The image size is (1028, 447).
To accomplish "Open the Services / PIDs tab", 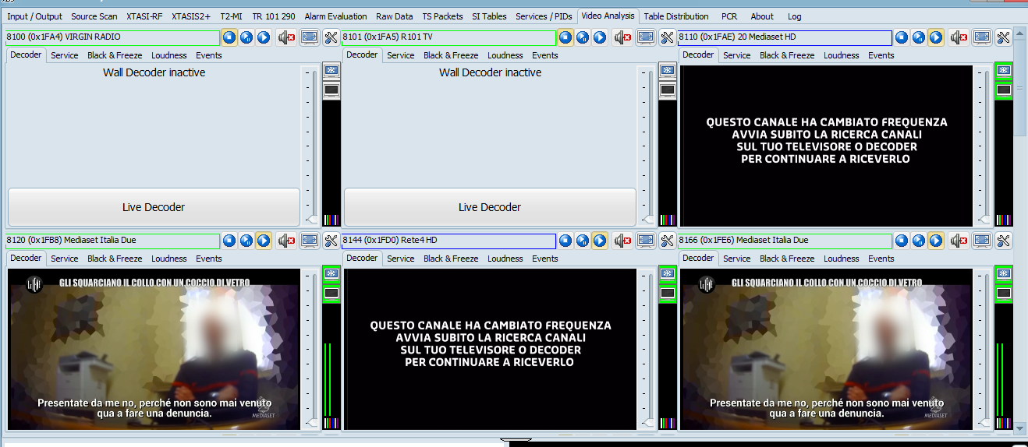I will (x=544, y=16).
